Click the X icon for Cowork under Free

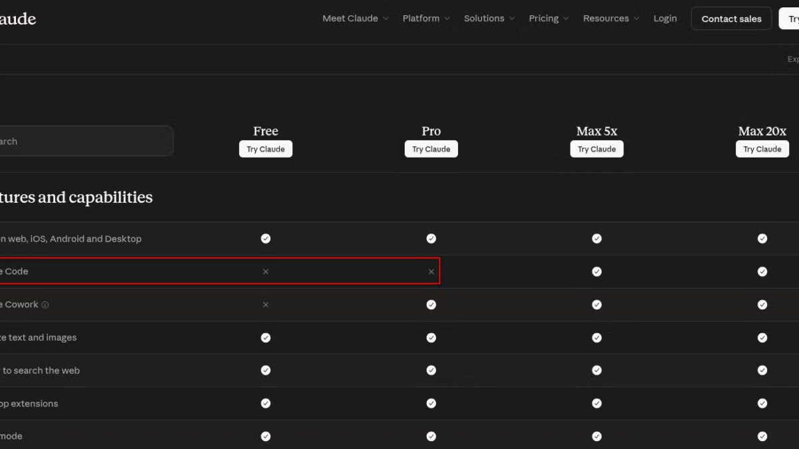(266, 305)
